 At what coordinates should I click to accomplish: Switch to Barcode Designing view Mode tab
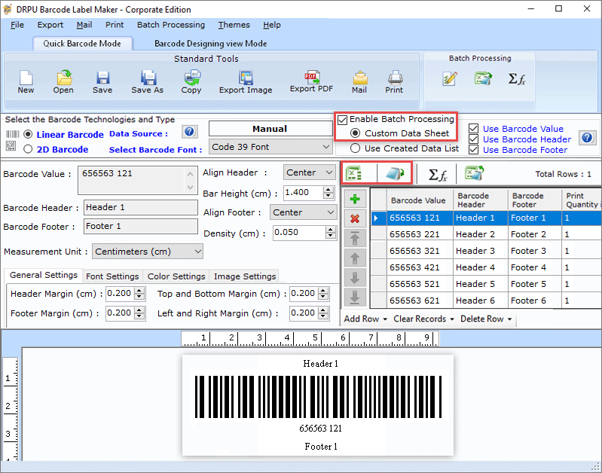point(210,44)
